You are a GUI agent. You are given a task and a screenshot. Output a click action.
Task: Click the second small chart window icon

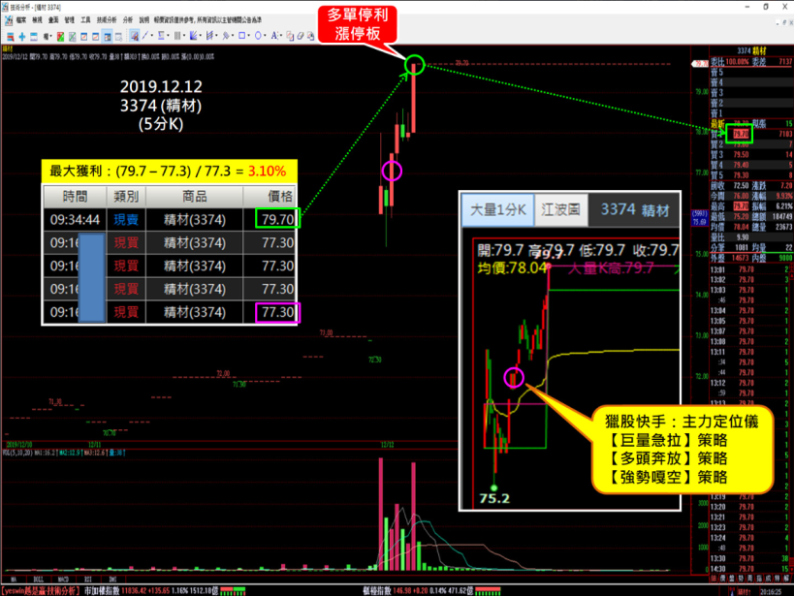coord(96,37)
